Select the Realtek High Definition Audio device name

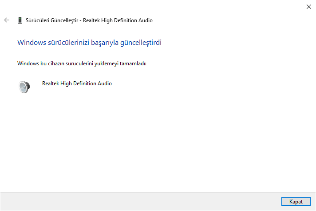[77, 84]
